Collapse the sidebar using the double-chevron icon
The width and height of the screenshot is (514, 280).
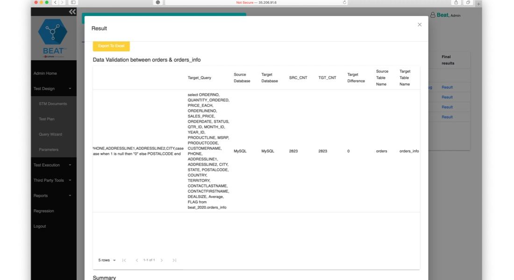coord(71,12)
